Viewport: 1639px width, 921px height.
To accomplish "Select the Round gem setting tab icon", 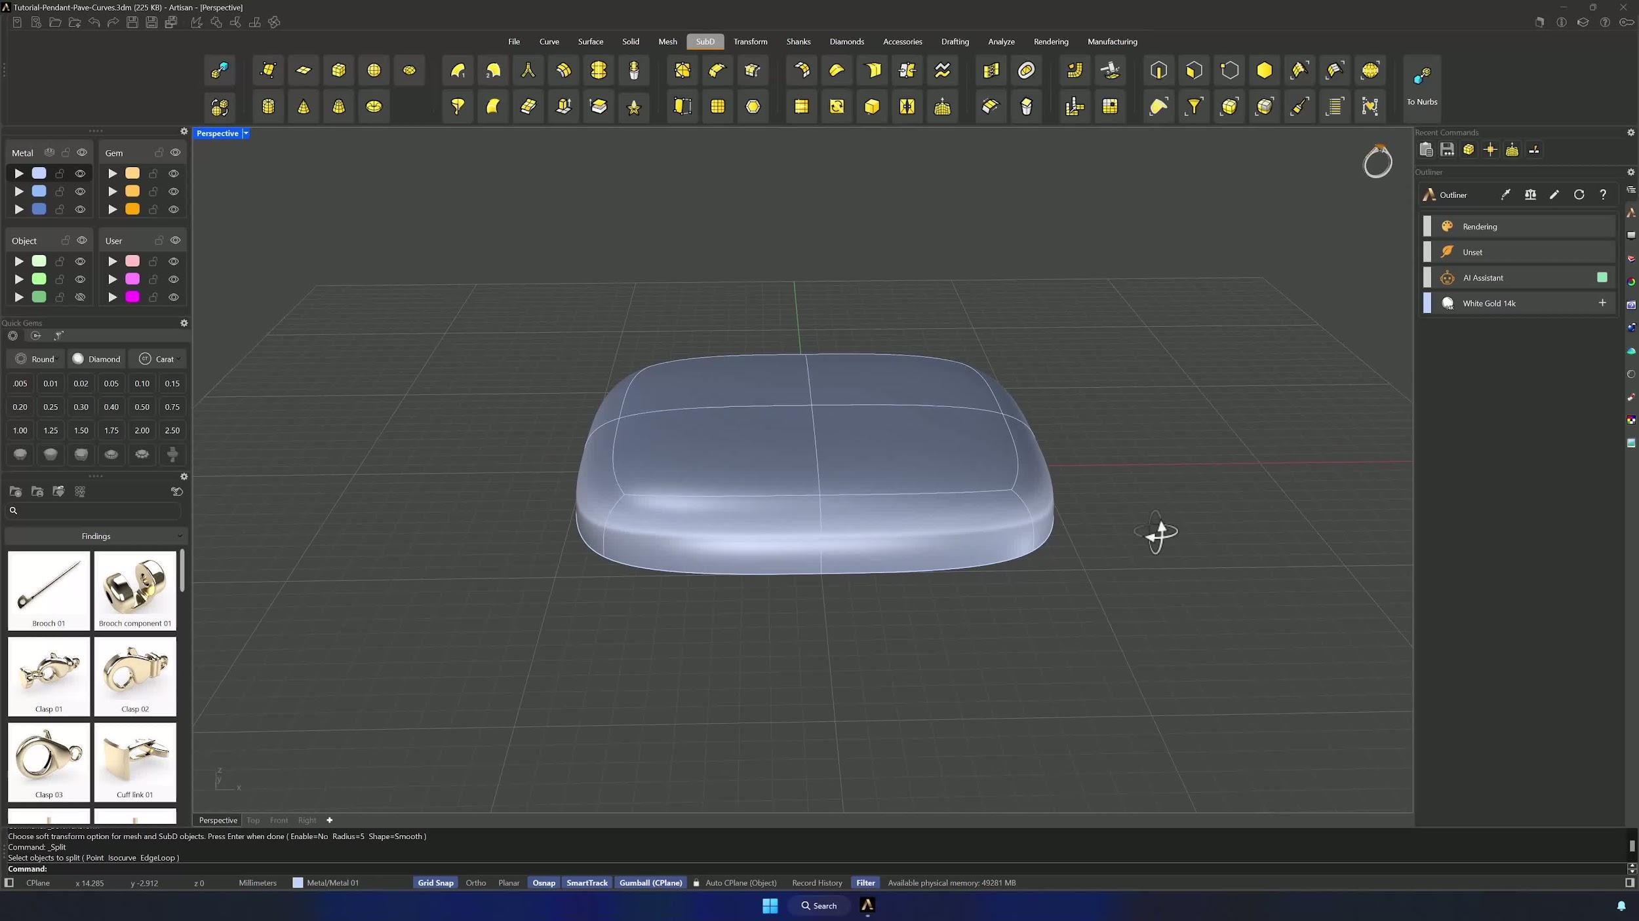I will pyautogui.click(x=12, y=335).
